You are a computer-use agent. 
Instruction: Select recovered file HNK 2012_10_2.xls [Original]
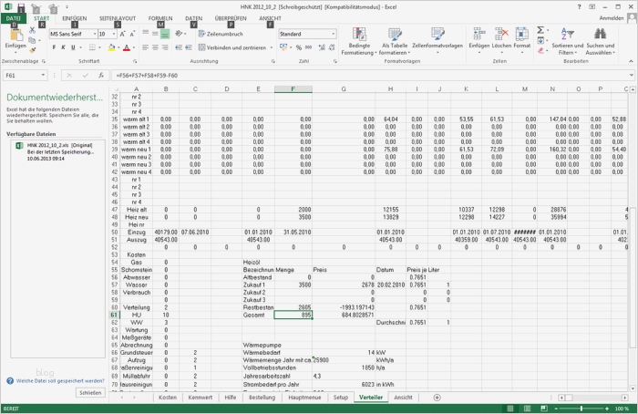(x=57, y=152)
